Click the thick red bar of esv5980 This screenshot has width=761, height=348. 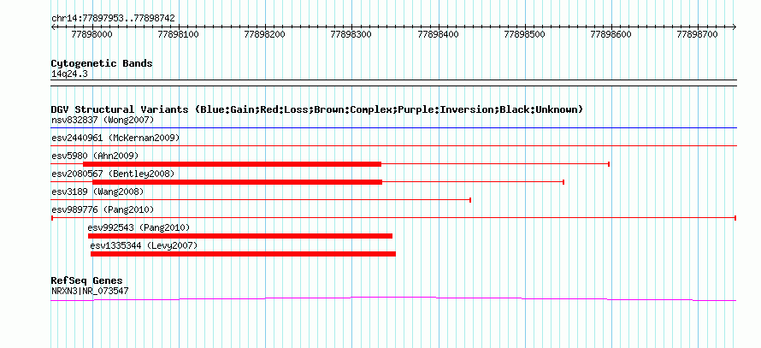232,164
